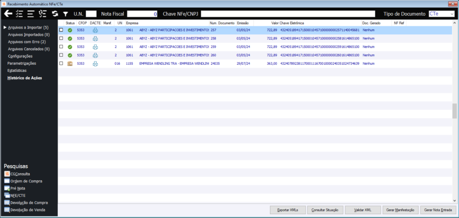Screen dimensions: 459x218
Task: Check the box for document 257
Action: click(x=61, y=30)
